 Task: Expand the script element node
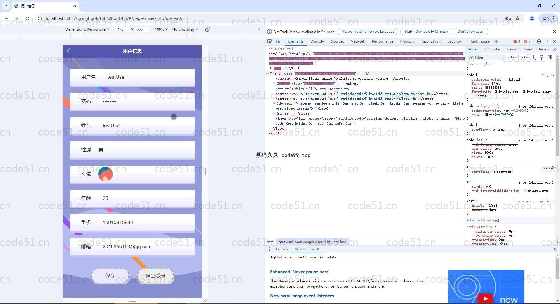coord(274,113)
